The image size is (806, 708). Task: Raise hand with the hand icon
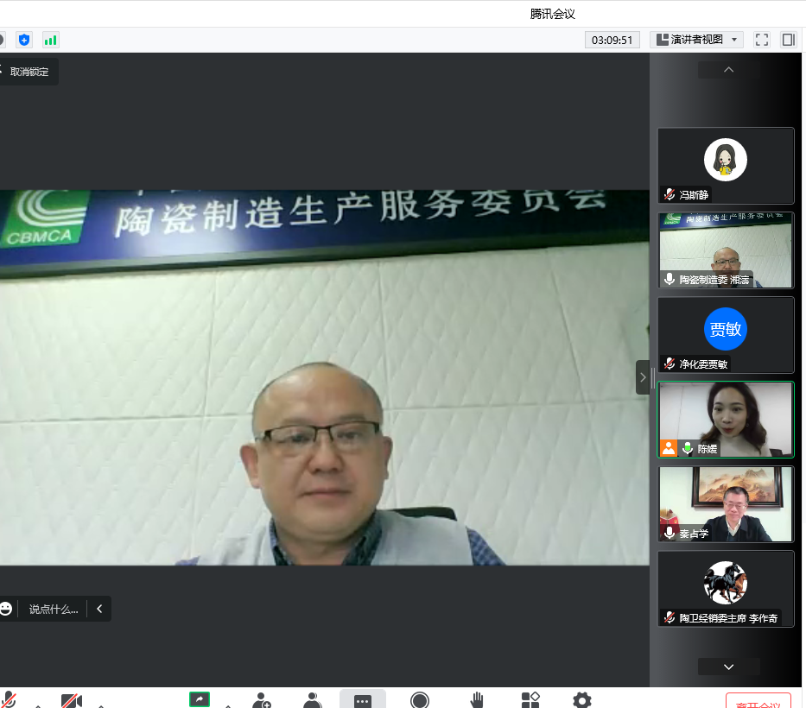point(477,700)
